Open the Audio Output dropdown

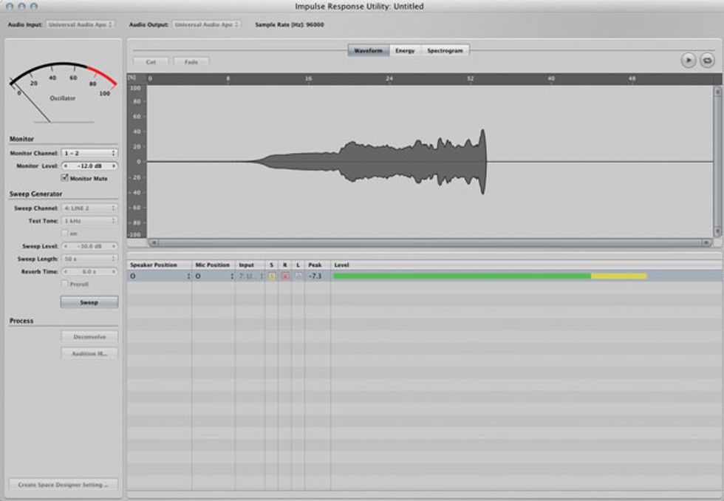coord(206,24)
